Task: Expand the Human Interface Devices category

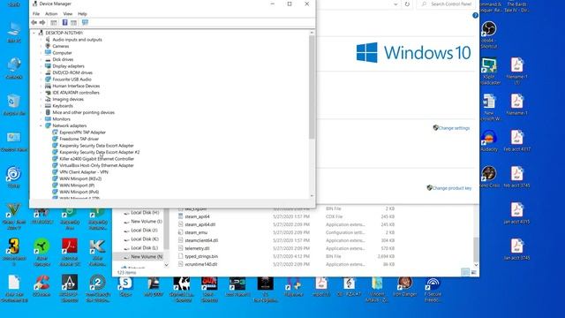Action: [x=41, y=86]
